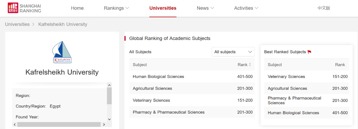Click the ShanghaiRanking logo
This screenshot has width=358, height=129.
click(24, 8)
